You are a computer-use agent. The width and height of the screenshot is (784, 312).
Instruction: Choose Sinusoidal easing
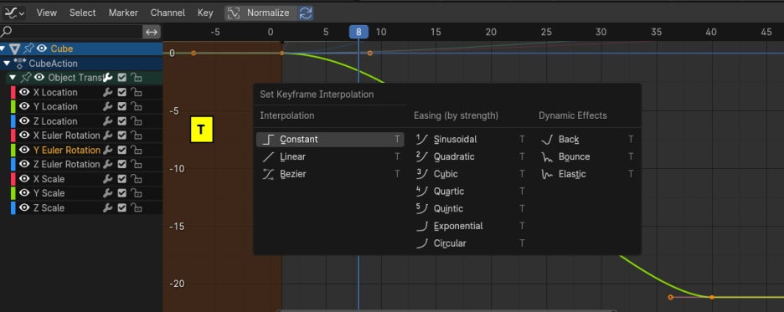click(470, 140)
